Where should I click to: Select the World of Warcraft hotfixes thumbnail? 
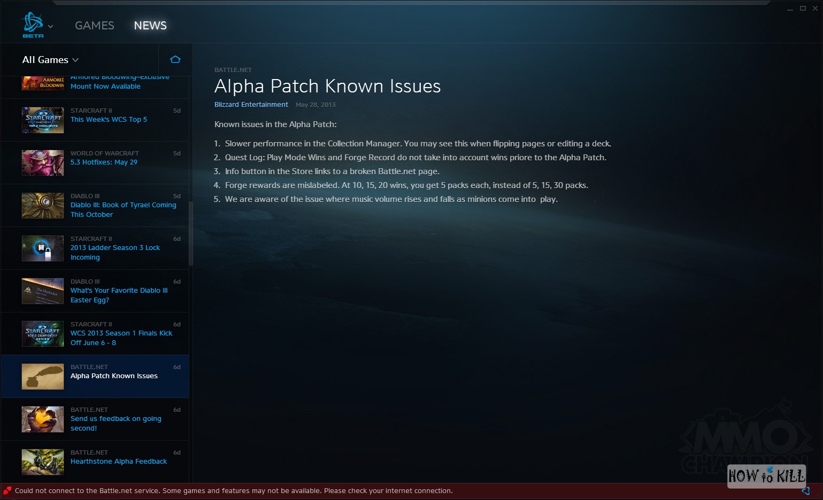coord(43,163)
